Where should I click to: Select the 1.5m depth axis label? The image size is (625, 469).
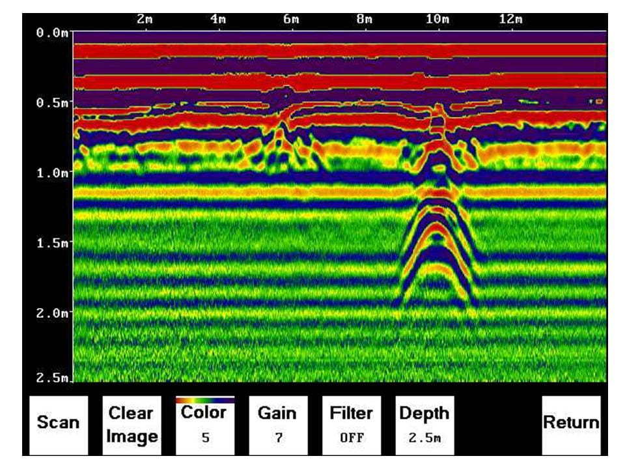point(53,243)
